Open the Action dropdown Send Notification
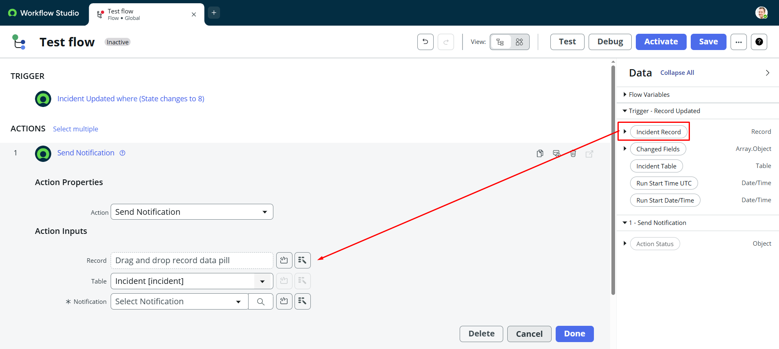This screenshot has height=349, width=779. [x=192, y=212]
